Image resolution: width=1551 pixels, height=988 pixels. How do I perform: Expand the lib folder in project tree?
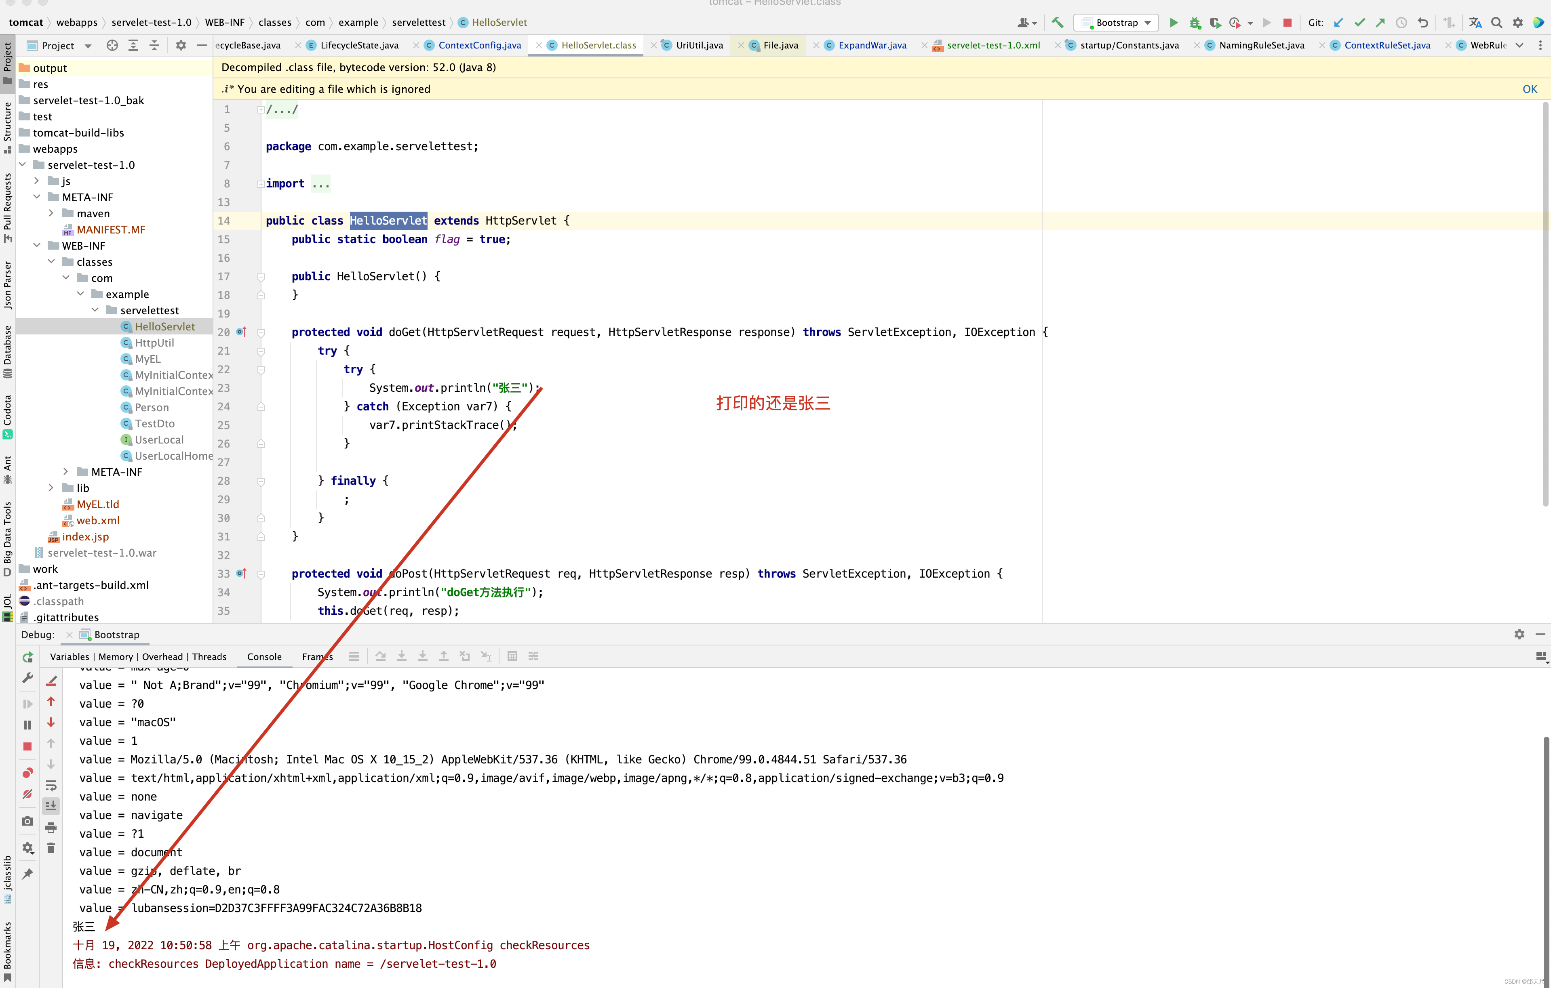pyautogui.click(x=51, y=488)
